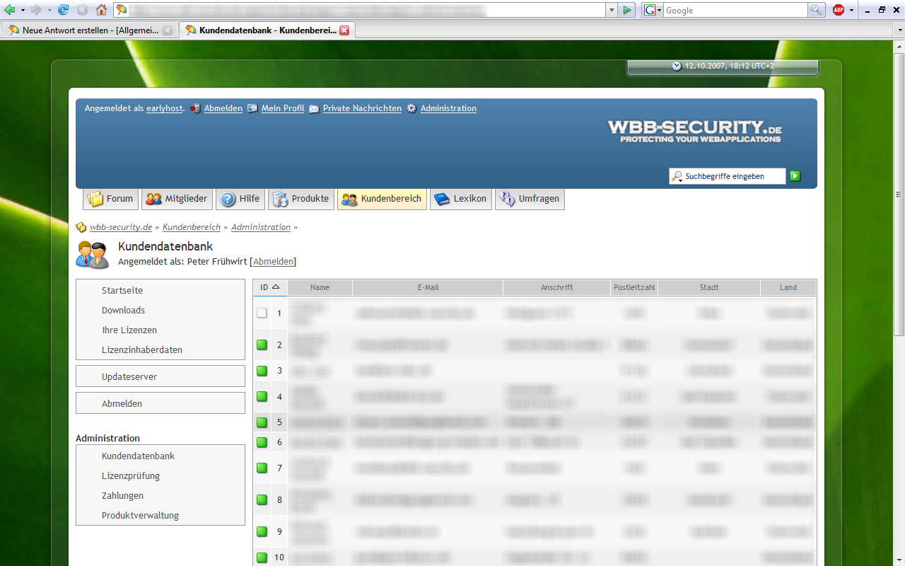Sort the table by ID column arrow
The image size is (905, 566).
pos(276,287)
